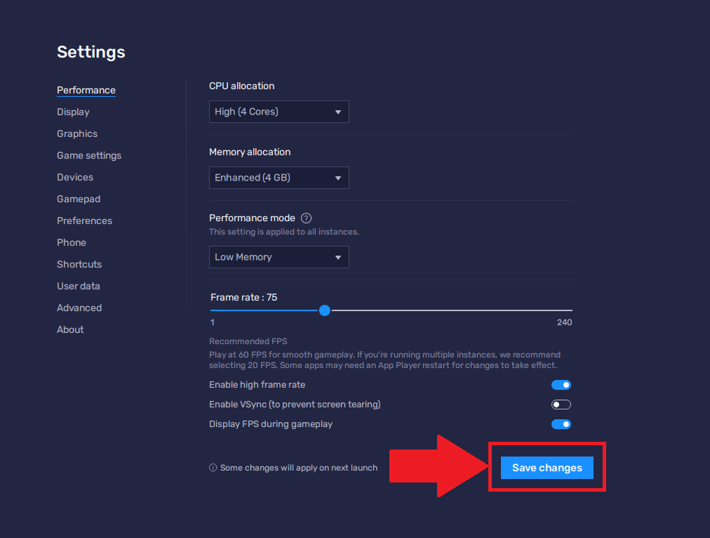The image size is (710, 538).
Task: Open the Performance mode Low Memory dropdown
Action: [279, 257]
